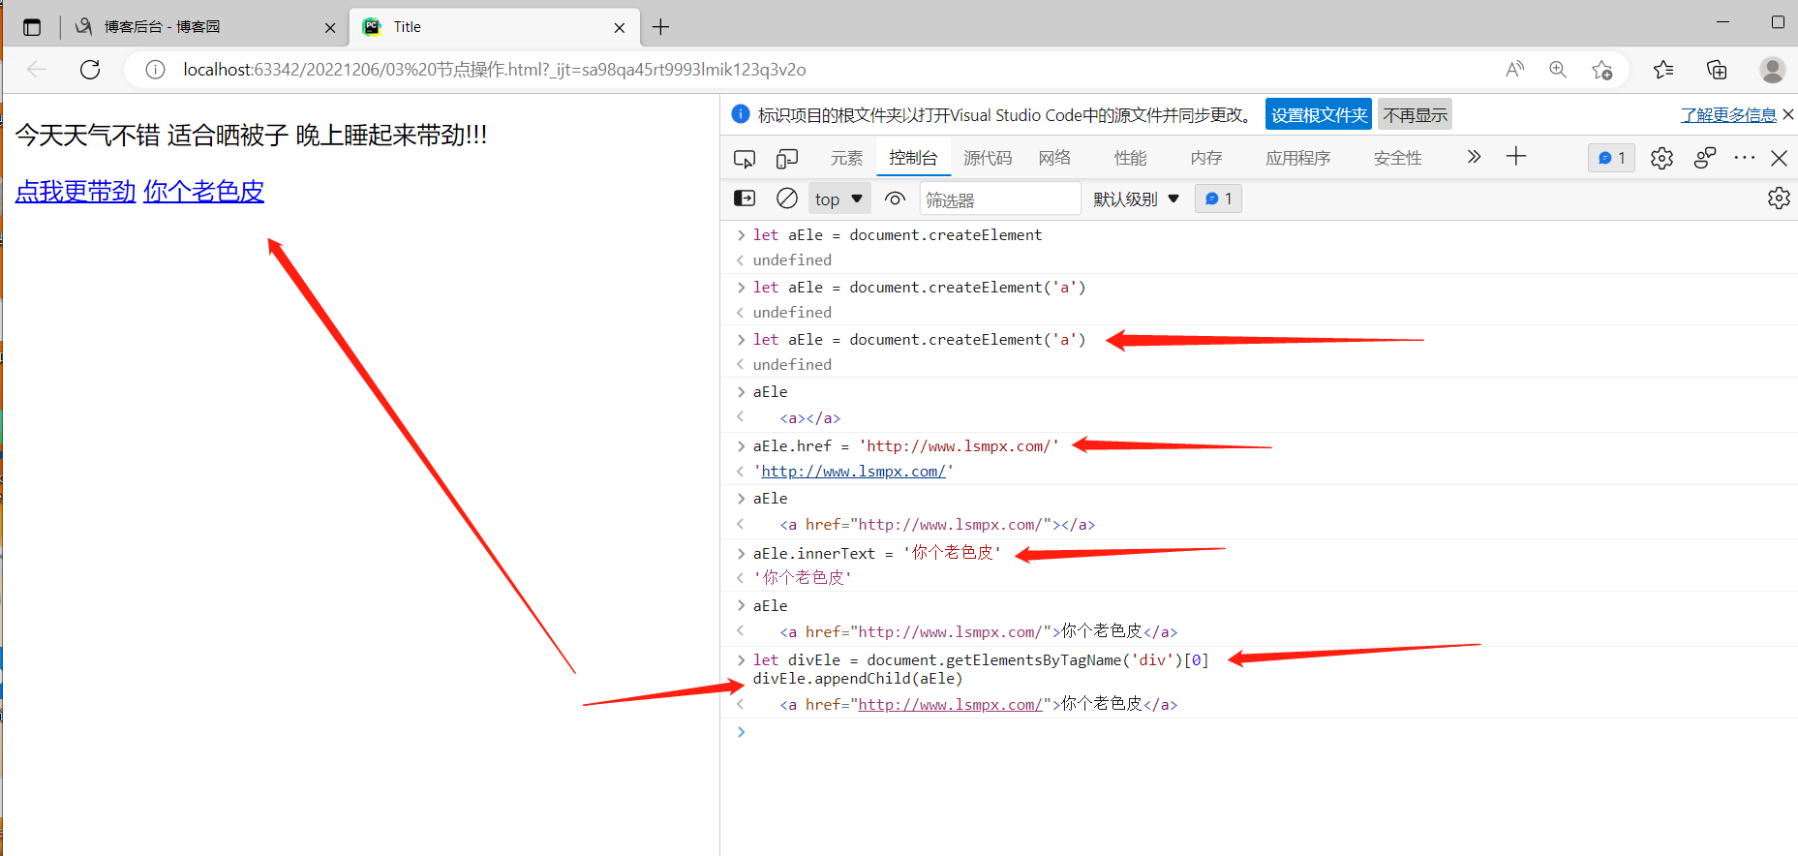Toggle device emulation icon in DevTools
Image resolution: width=1798 pixels, height=856 pixels.
(x=787, y=159)
